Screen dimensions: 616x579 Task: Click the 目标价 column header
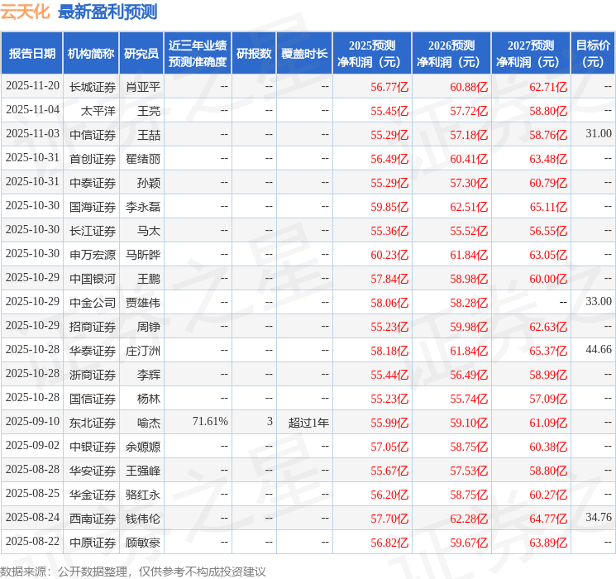pyautogui.click(x=592, y=54)
